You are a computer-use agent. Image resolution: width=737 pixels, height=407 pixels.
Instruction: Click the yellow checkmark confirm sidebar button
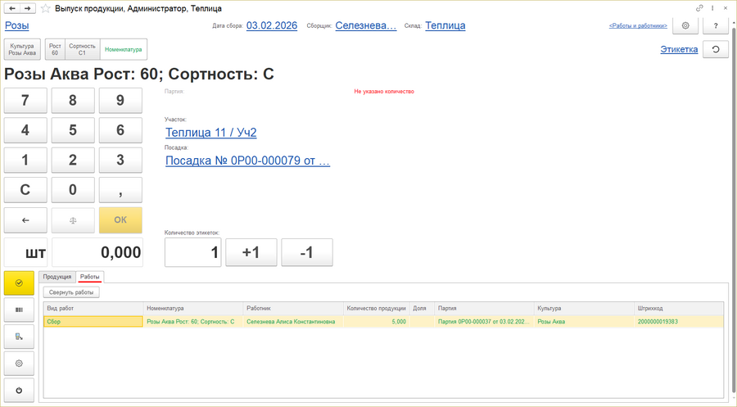[x=19, y=283]
